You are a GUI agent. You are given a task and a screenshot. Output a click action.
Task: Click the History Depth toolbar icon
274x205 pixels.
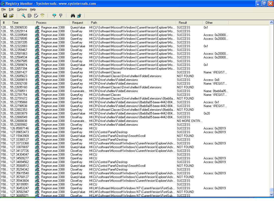[61, 16]
